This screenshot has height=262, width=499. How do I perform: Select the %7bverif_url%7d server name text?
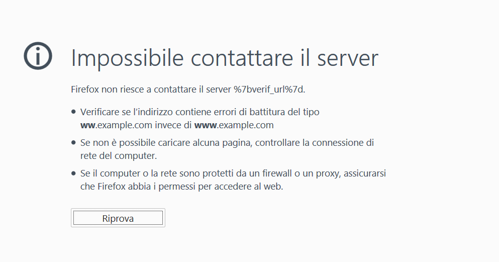point(269,90)
